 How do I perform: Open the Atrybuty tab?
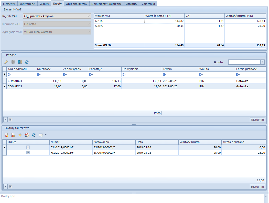click(132, 4)
